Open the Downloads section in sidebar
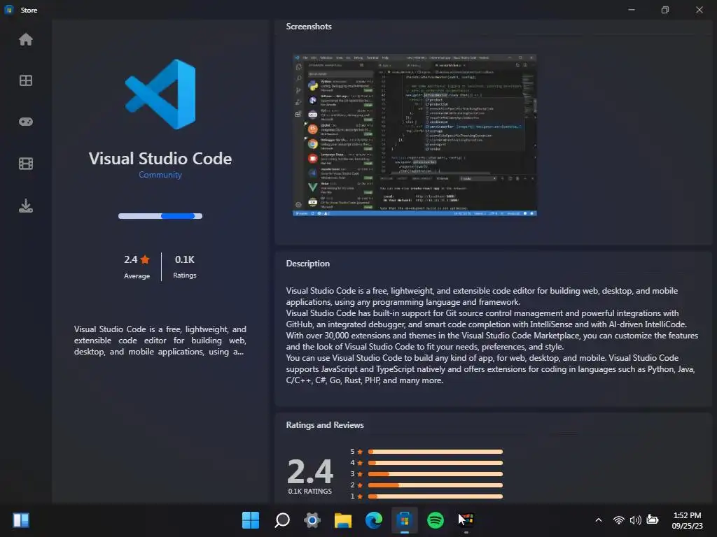The width and height of the screenshot is (717, 537). [26, 206]
